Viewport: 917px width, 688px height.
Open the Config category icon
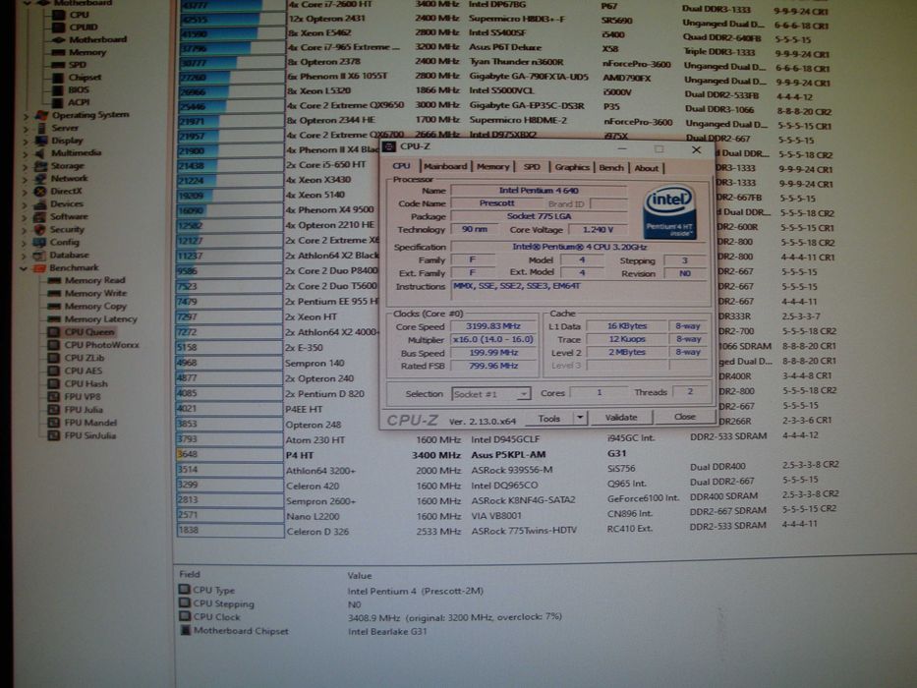pyautogui.click(x=39, y=242)
